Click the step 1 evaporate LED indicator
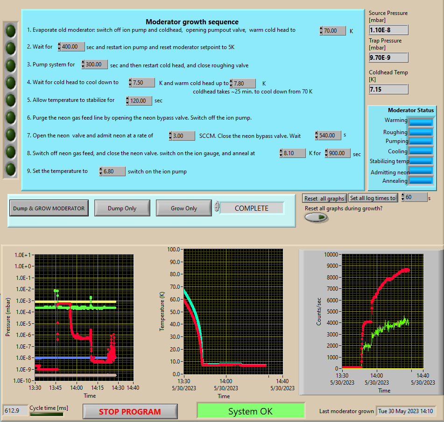444x422 pixels. [x=11, y=31]
